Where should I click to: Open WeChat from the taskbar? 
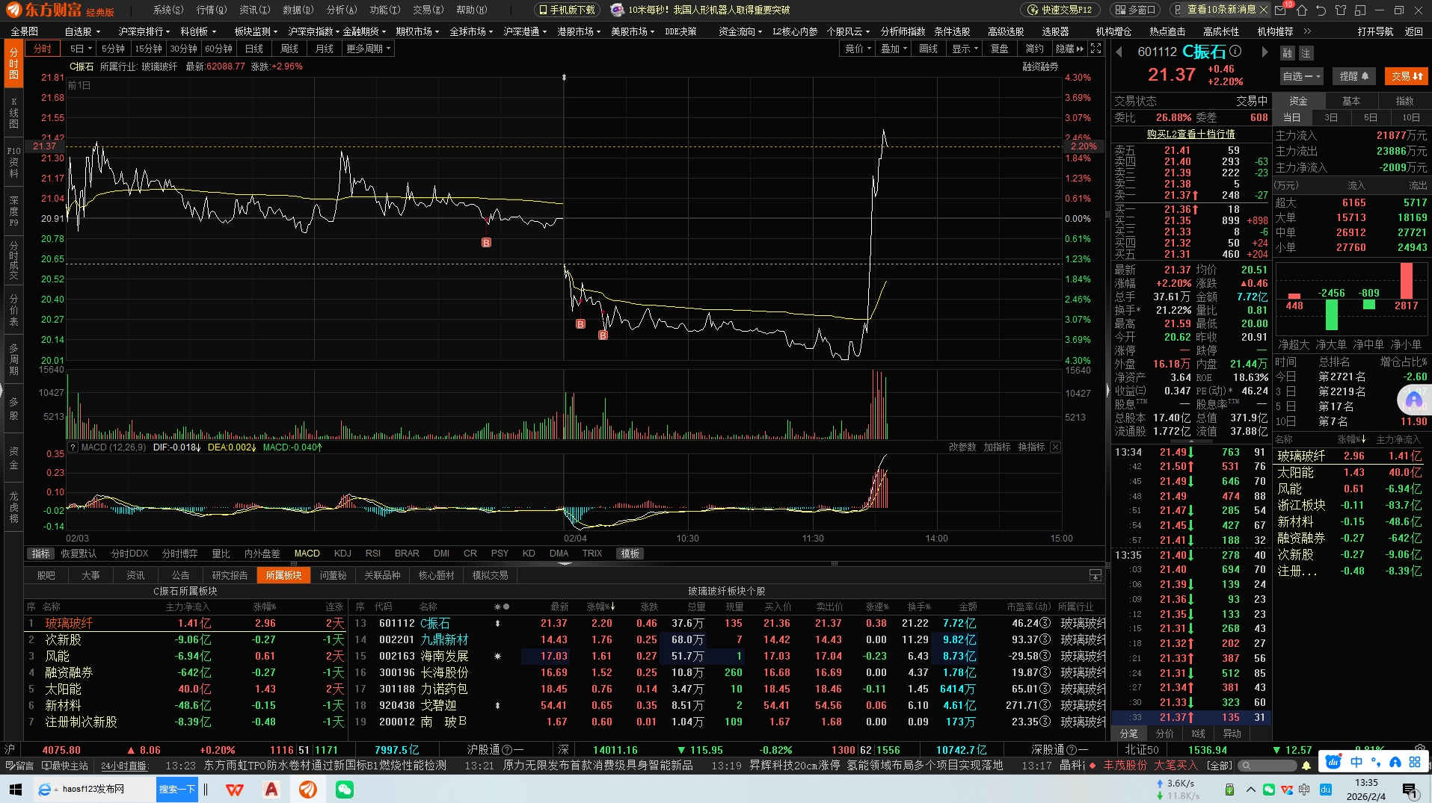click(344, 790)
